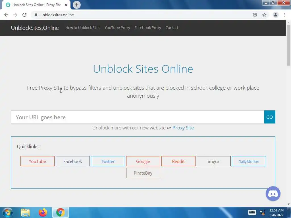Go back with the browser back arrow
This screenshot has height=218, width=291.
tap(6, 15)
